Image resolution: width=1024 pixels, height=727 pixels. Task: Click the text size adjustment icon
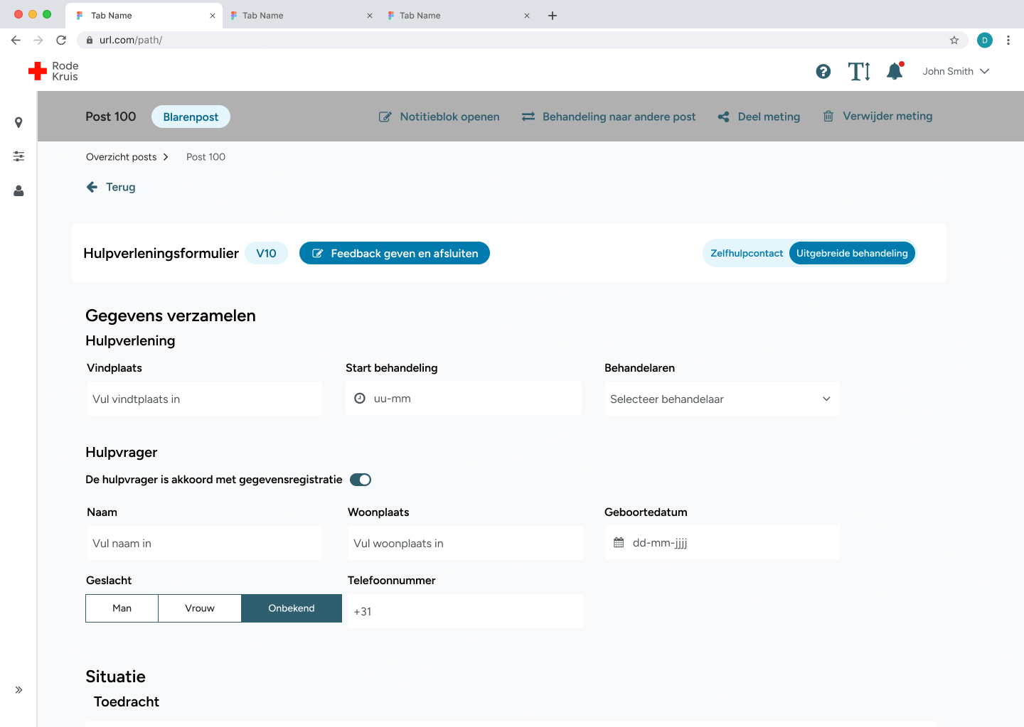coord(859,71)
